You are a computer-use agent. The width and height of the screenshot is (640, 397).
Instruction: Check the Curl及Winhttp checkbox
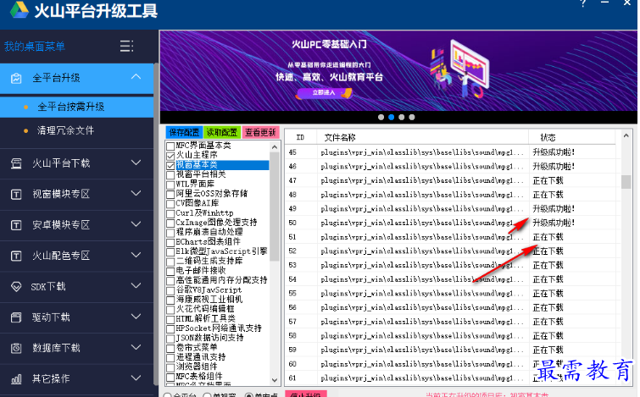coord(170,213)
